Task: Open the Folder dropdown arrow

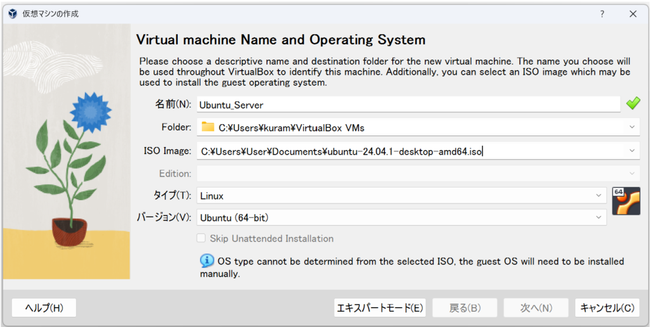Action: (632, 127)
